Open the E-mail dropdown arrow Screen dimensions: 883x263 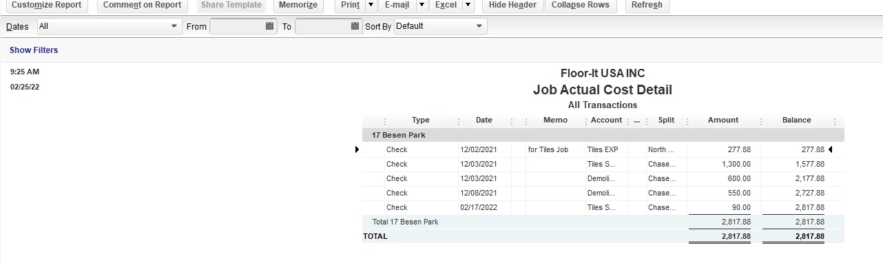point(422,5)
